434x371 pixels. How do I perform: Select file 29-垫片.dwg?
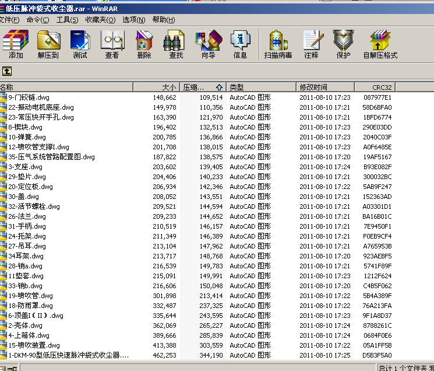pyautogui.click(x=27, y=177)
